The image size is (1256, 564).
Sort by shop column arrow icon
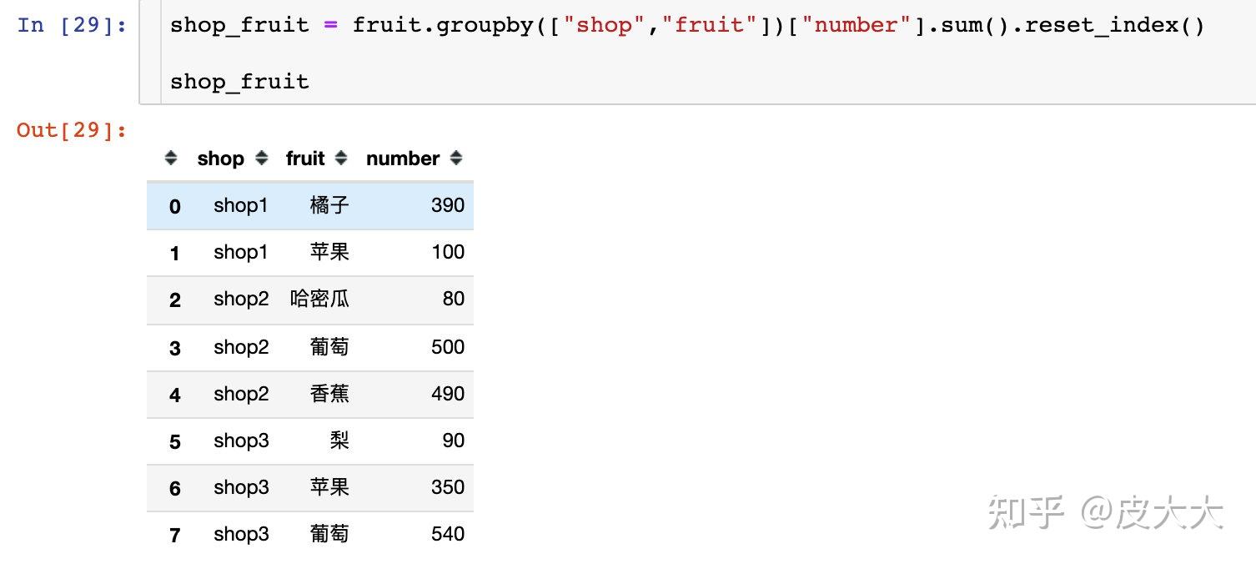coord(262,158)
